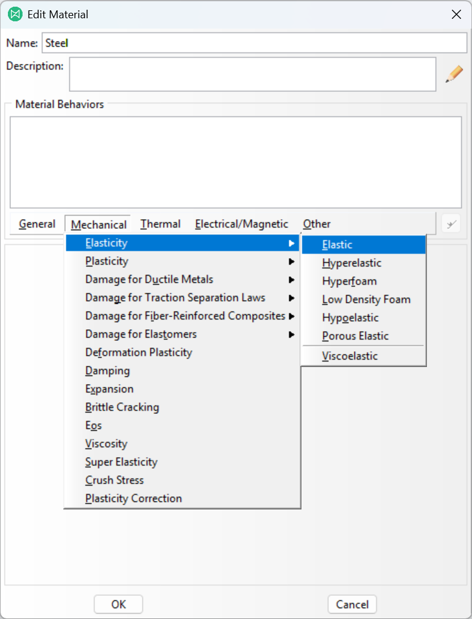The width and height of the screenshot is (472, 619).
Task: Expand the Plasticity submenu
Action: point(183,261)
